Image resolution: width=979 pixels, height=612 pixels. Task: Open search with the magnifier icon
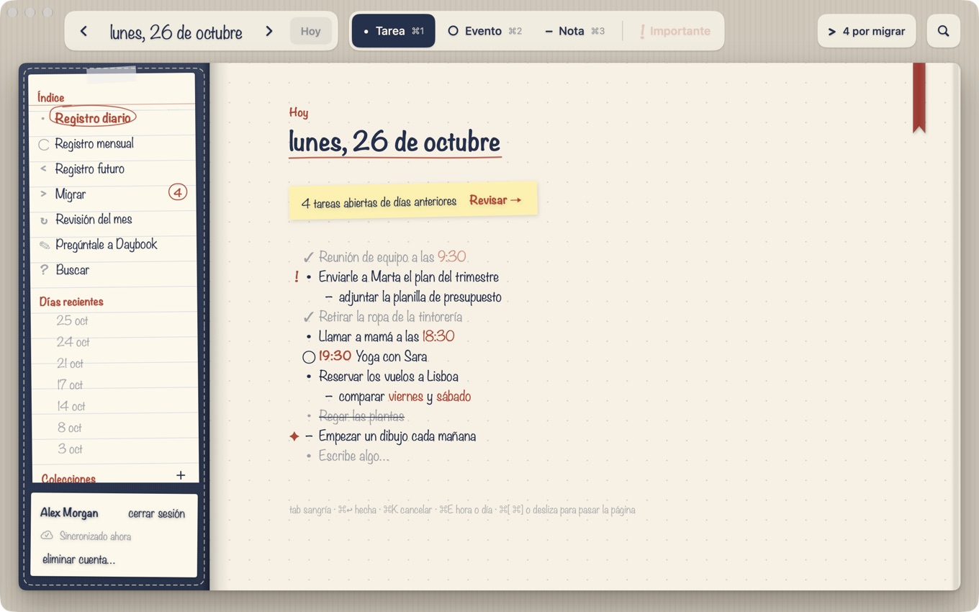coord(943,31)
